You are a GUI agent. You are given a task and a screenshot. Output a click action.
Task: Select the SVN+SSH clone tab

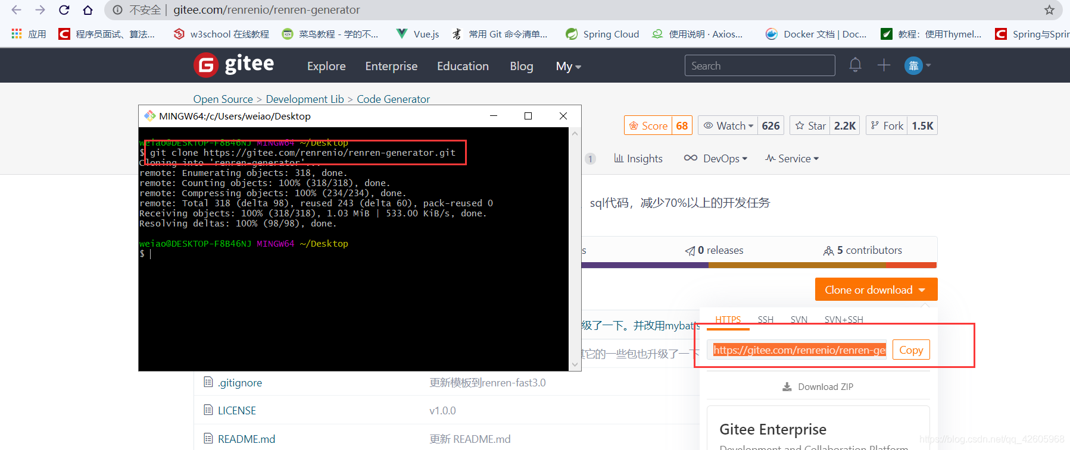844,320
